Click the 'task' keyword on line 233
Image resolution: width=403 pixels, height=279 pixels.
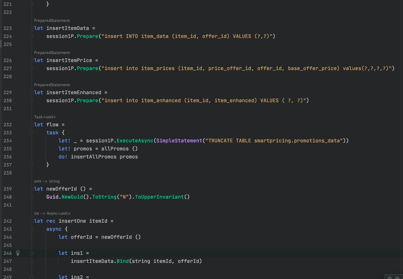52,133
